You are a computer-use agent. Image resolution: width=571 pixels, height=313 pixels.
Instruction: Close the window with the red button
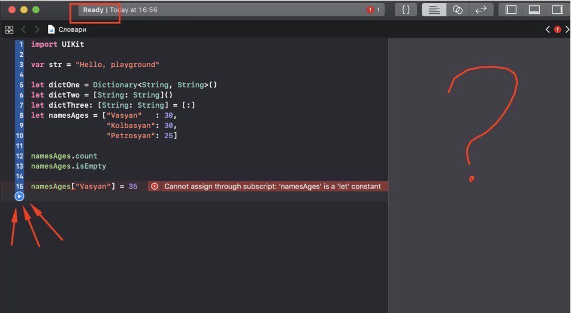tap(12, 10)
